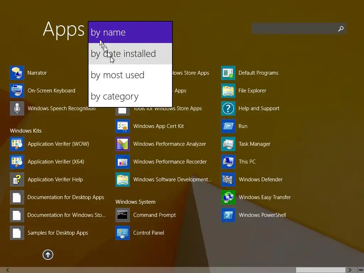Open Documentation for Desktop Apps icon

[17, 197]
